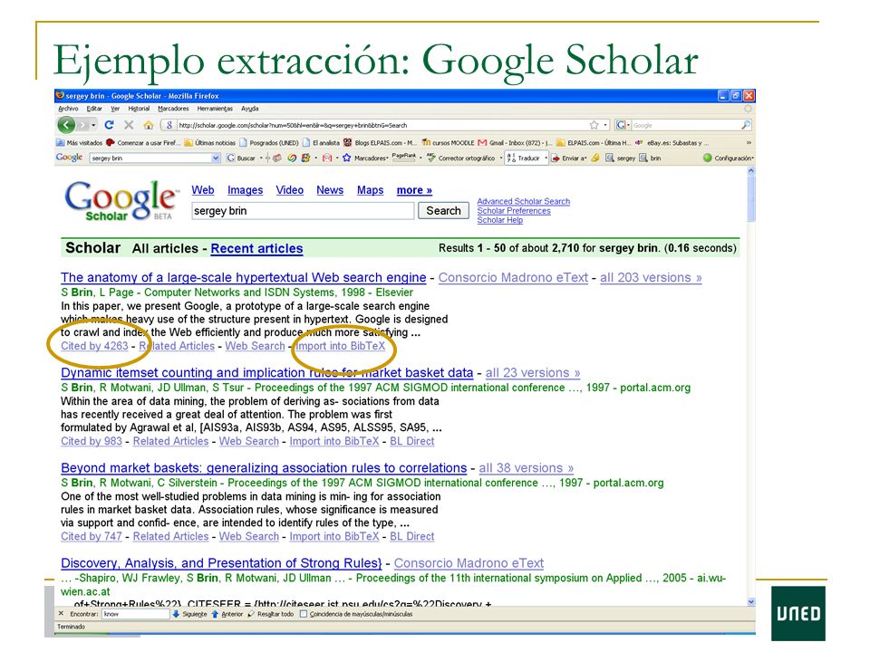Open the search engine selector dropdown

click(x=628, y=125)
